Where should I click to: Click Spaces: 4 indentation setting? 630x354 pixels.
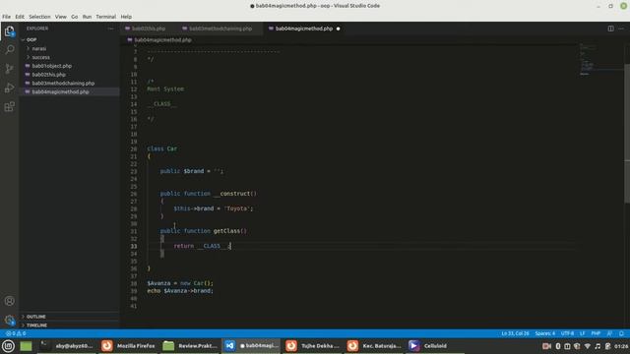coord(544,333)
